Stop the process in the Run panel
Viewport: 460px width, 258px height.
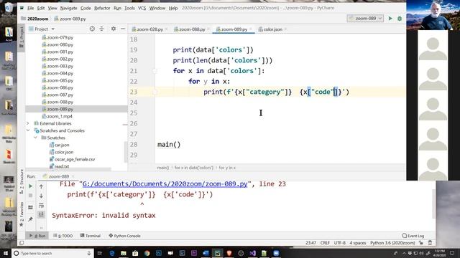coord(30,196)
